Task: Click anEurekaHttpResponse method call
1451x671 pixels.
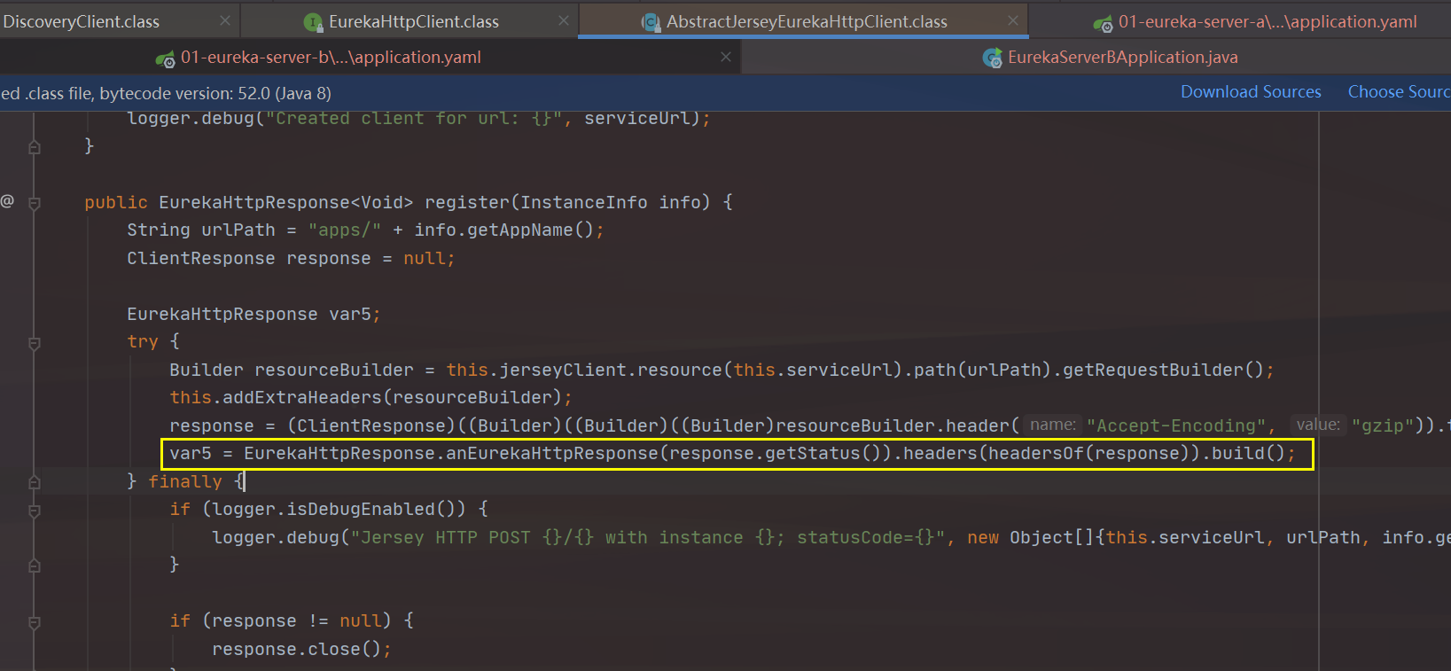Action: click(x=551, y=453)
